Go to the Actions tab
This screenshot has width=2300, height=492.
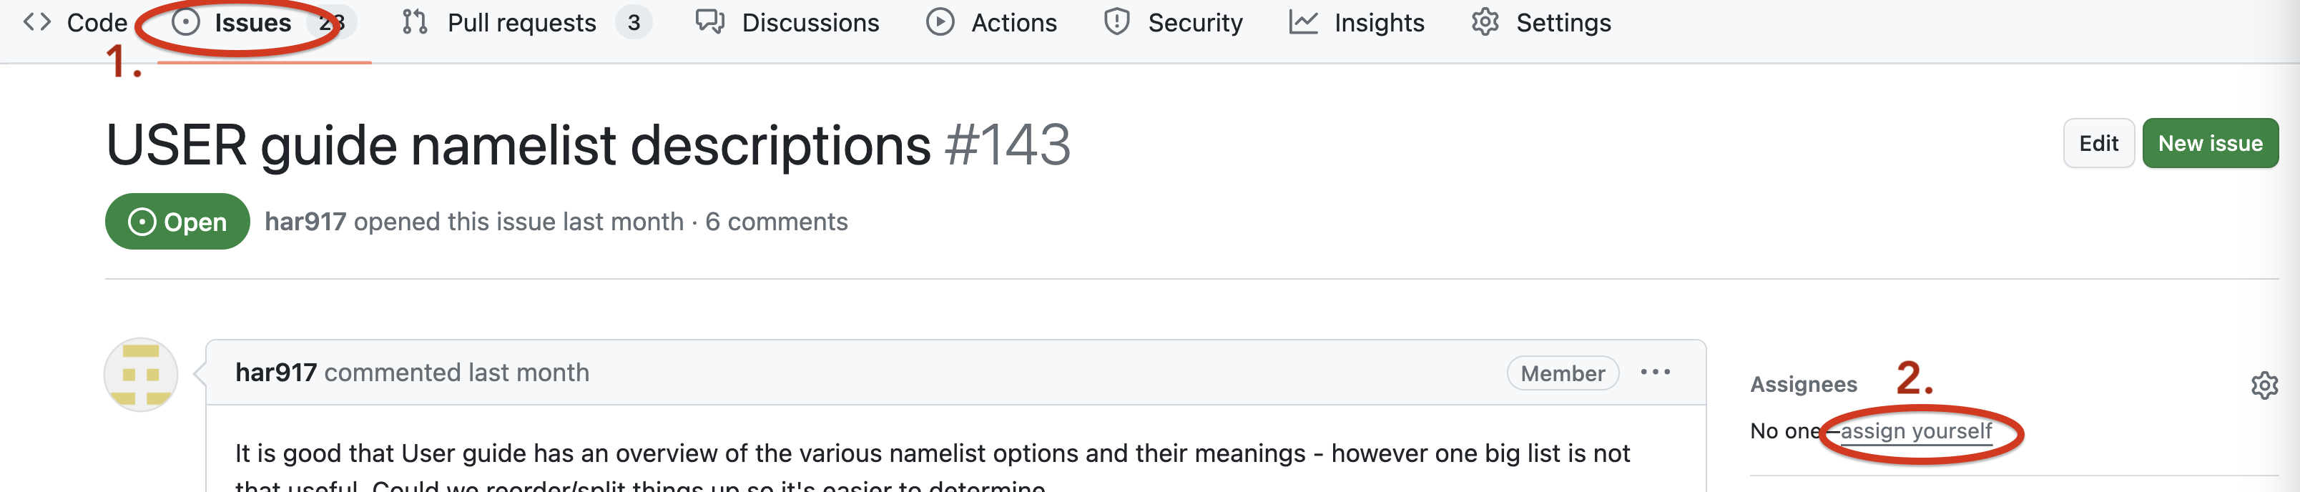(1013, 22)
